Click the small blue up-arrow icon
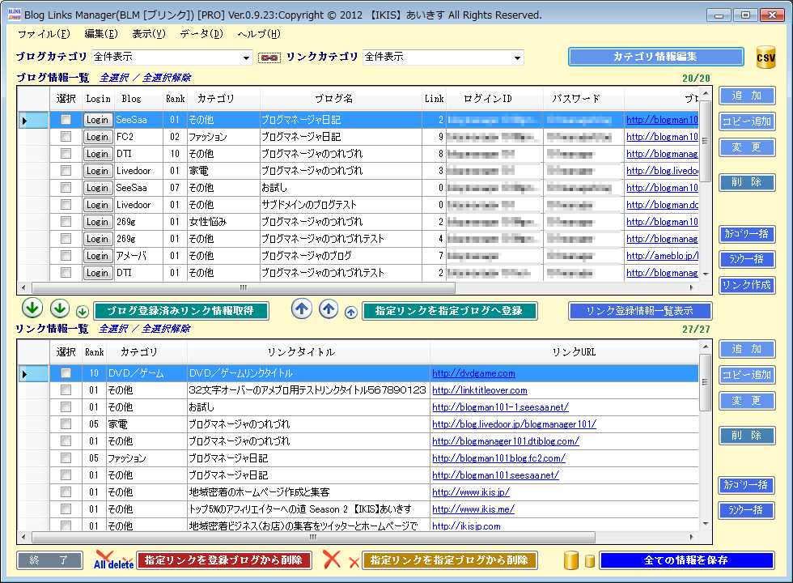 pyautogui.click(x=351, y=313)
